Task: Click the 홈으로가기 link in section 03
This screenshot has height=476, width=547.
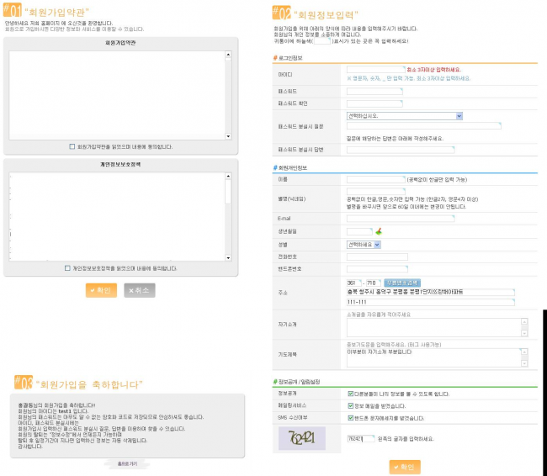Action: point(128,463)
